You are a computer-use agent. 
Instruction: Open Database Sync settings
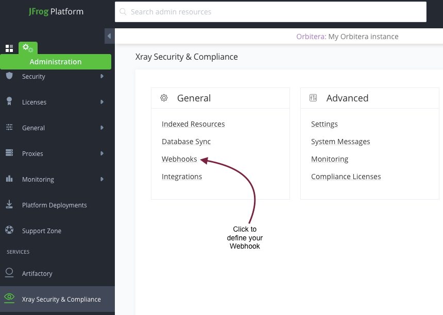[186, 142]
